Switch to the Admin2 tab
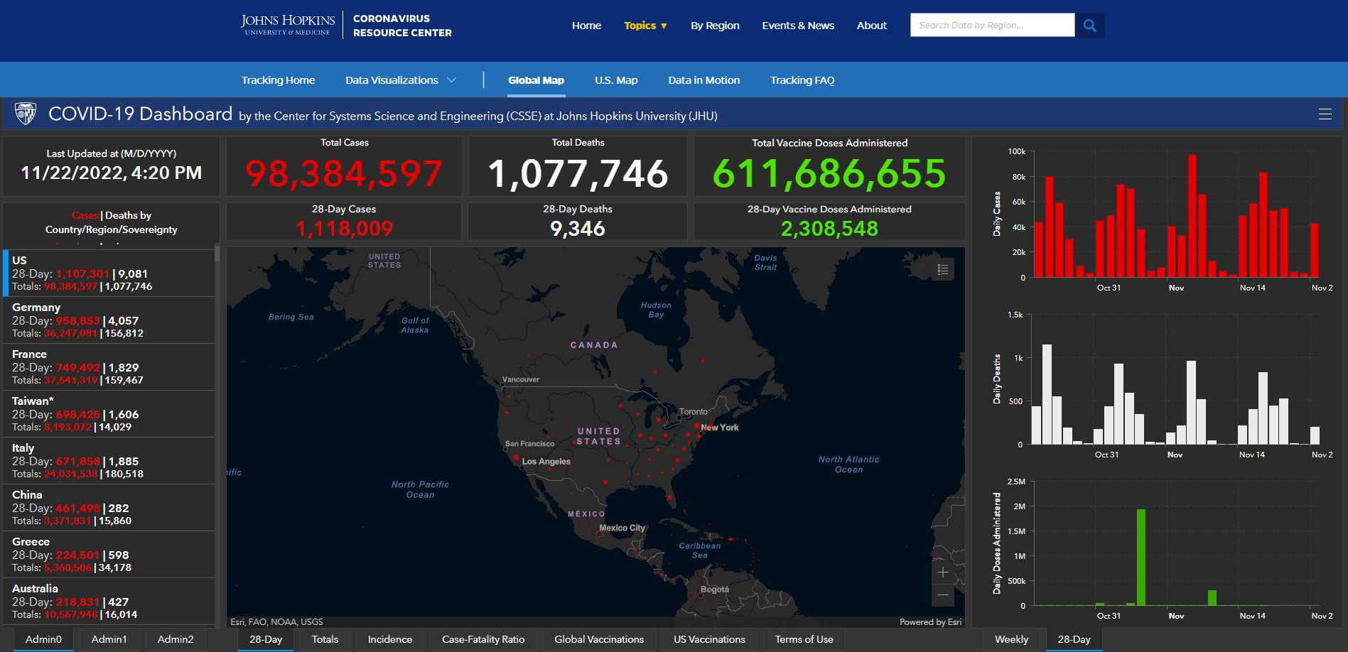 click(x=176, y=639)
